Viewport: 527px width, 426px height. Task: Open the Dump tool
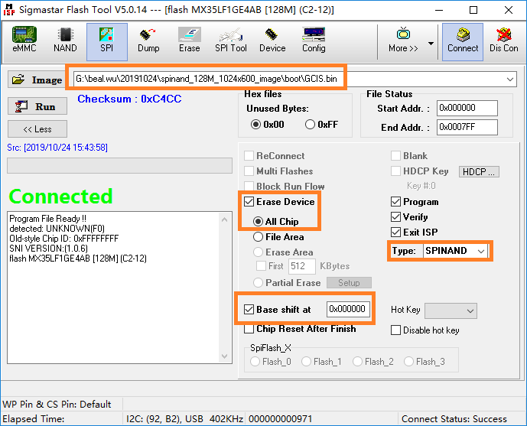pos(148,41)
